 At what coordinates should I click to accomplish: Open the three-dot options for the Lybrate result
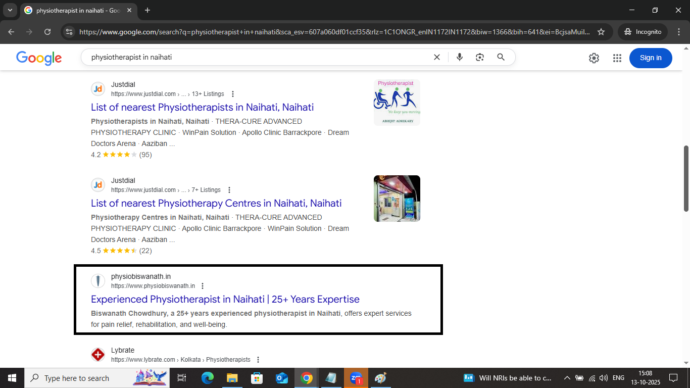pos(258,359)
